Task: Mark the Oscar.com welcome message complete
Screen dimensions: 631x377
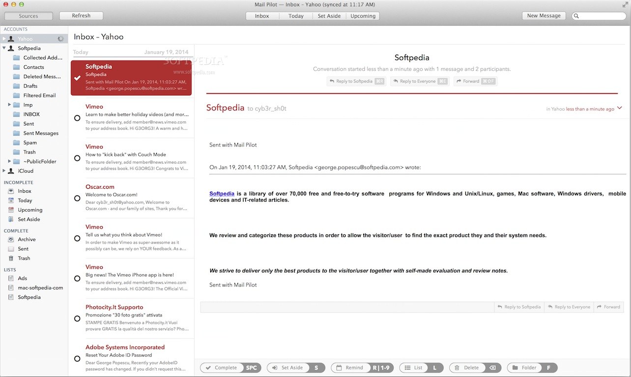Action: click(77, 199)
